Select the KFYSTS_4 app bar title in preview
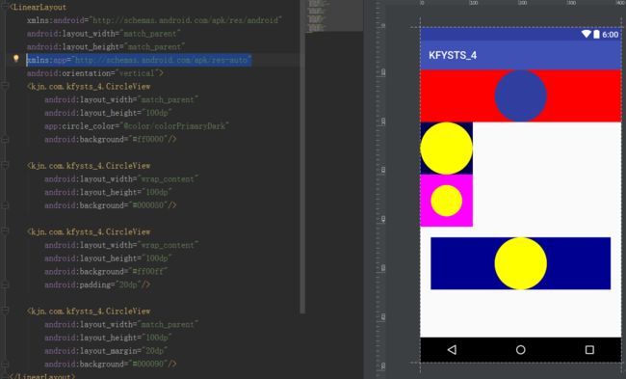 pyautogui.click(x=453, y=55)
